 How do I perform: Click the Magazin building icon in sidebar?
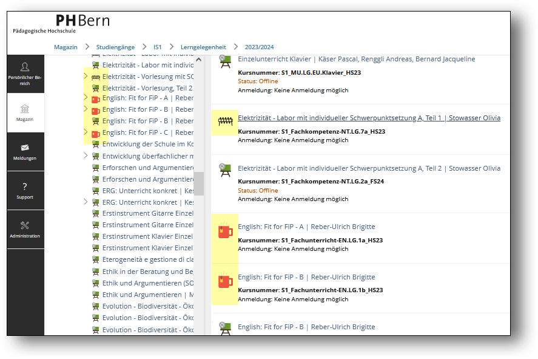(25, 109)
